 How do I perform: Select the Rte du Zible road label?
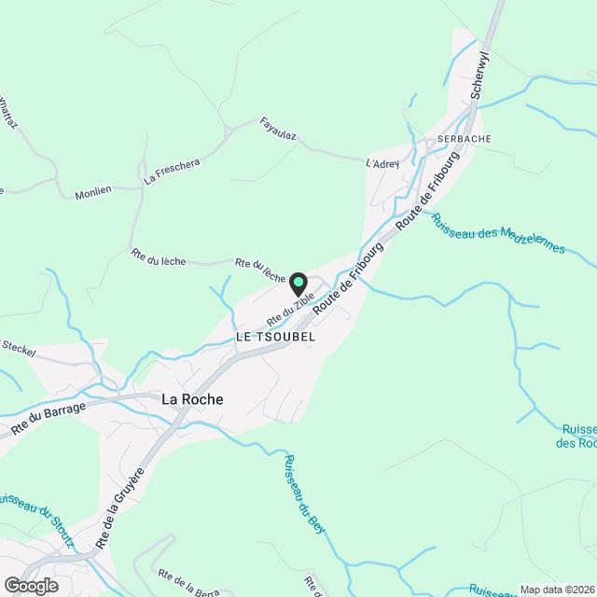pos(290,310)
